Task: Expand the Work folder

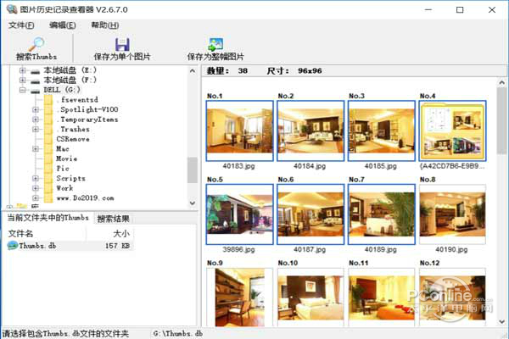Action: pyautogui.click(x=36, y=188)
